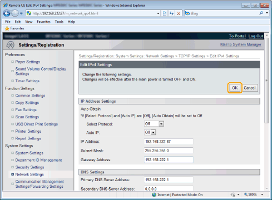Screen dimensions: 272x200
Task: Click the Subnet Mask input field
Action: pos(169,151)
